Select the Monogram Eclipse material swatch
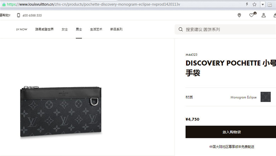This screenshot has width=276, height=156. click(x=266, y=97)
